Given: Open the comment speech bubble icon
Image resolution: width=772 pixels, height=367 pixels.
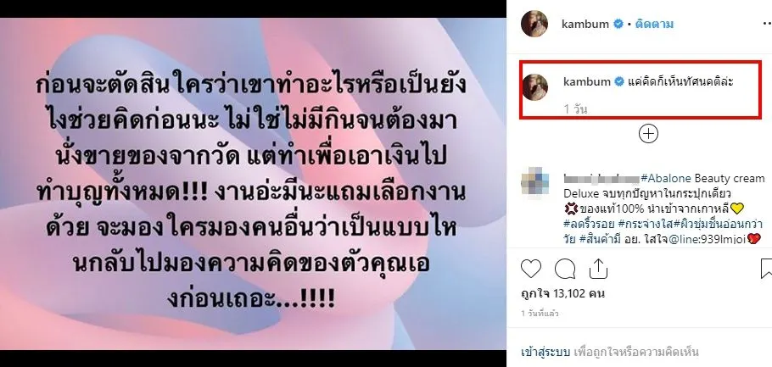Looking at the screenshot, I should [565, 269].
